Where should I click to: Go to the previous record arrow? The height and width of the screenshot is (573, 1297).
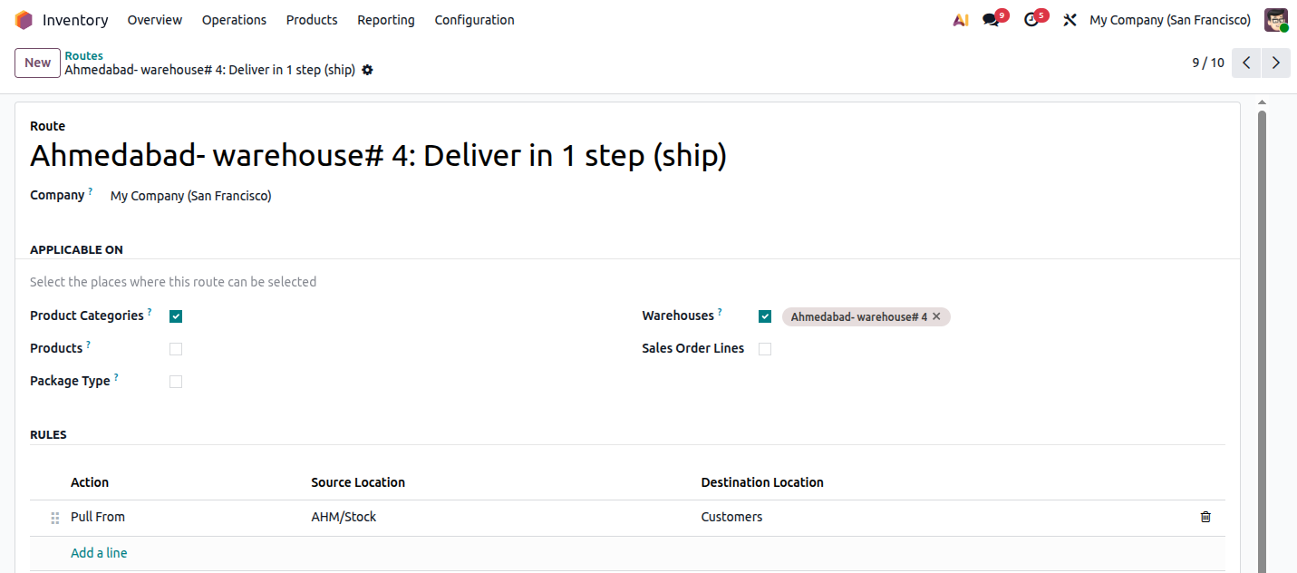1246,63
